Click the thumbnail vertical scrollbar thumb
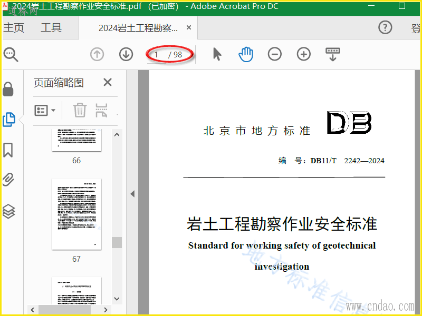The width and height of the screenshot is (422, 316). [117, 242]
